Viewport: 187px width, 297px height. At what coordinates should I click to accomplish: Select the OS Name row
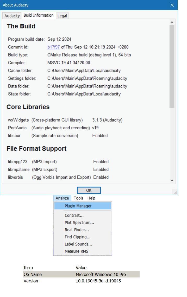81,274
